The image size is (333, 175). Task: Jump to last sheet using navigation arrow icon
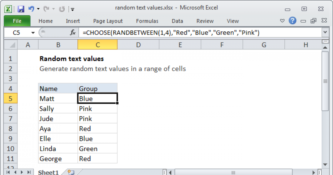pyautogui.click(x=29, y=172)
